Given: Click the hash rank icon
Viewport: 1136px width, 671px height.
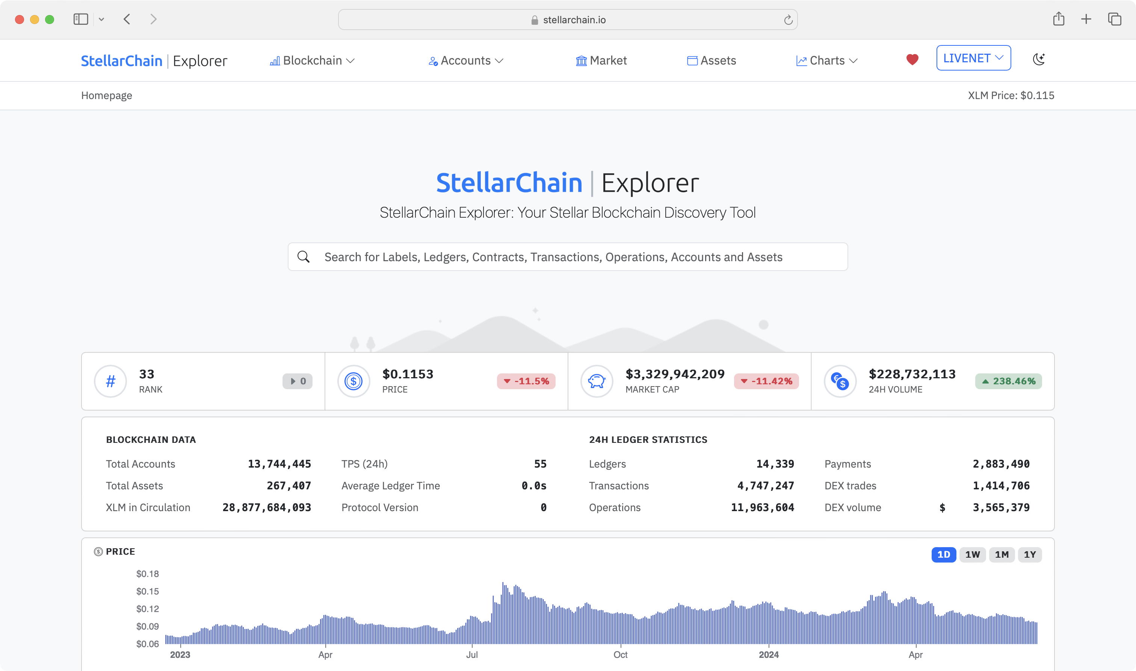Looking at the screenshot, I should pos(110,381).
